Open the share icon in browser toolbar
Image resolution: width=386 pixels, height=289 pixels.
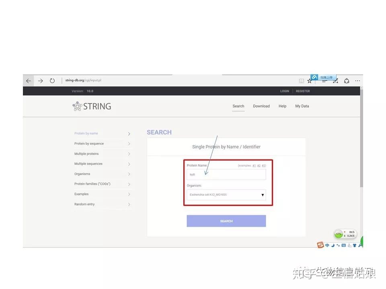[347, 81]
